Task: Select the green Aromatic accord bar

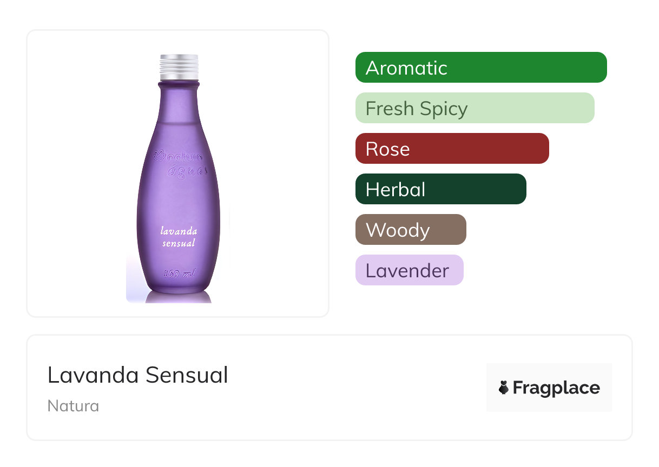Action: 480,68
